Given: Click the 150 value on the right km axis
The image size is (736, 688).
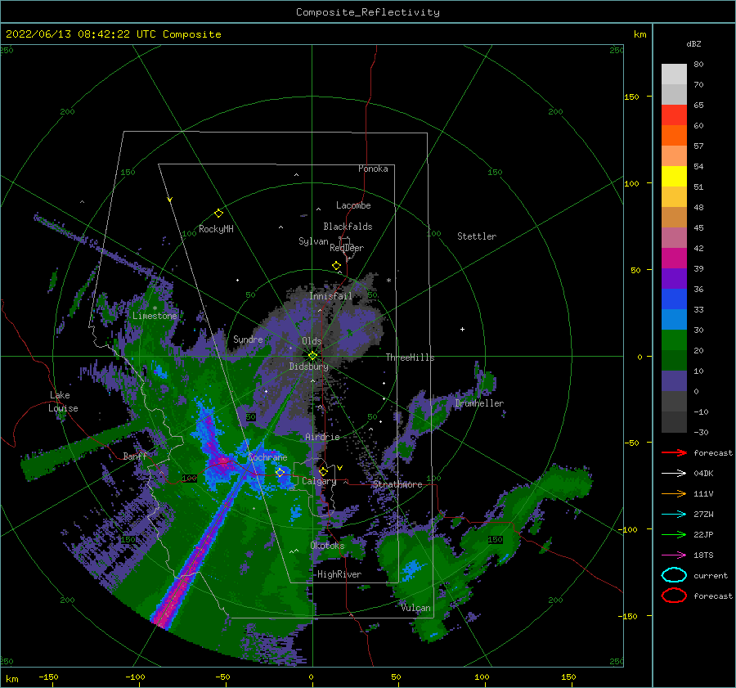Looking at the screenshot, I should [631, 97].
